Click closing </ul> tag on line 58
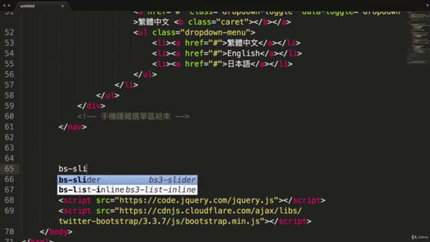 click(107, 95)
